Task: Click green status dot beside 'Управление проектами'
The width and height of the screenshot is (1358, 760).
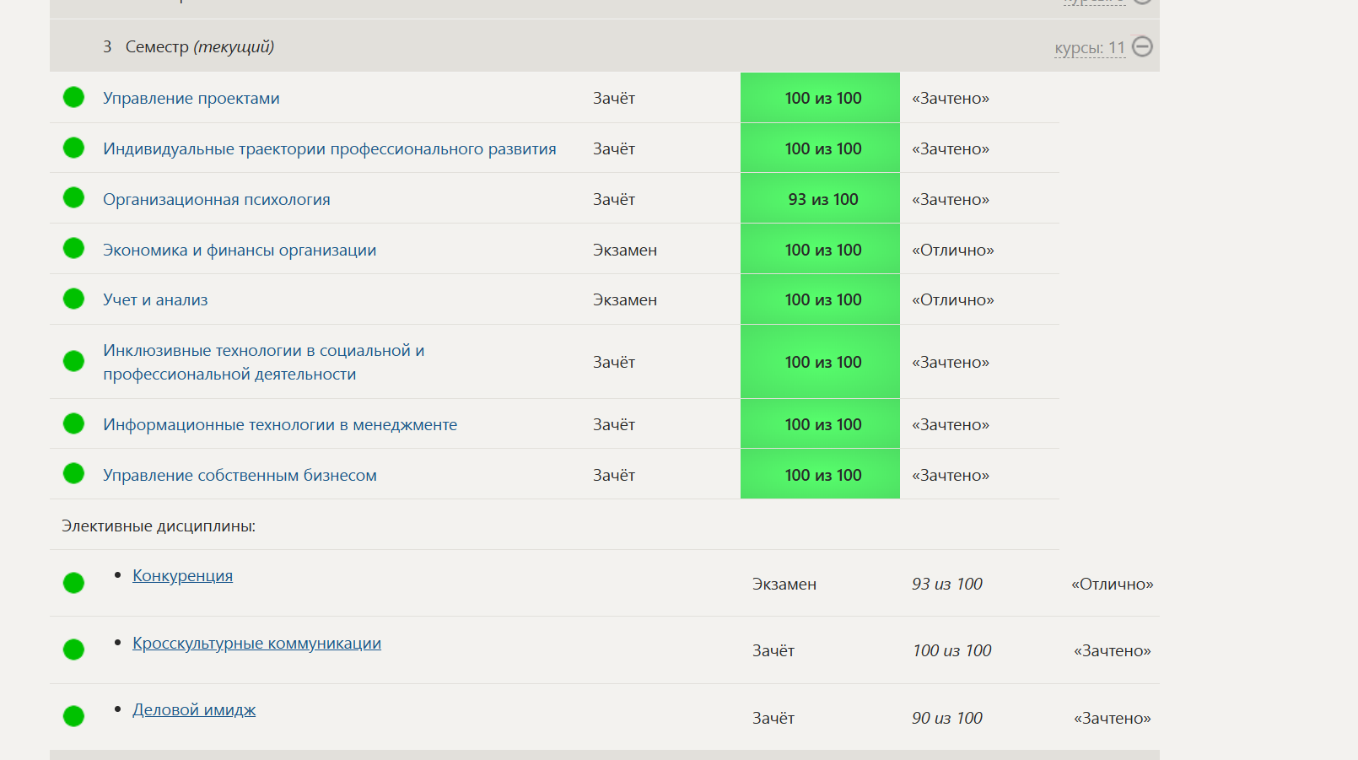Action: pyautogui.click(x=74, y=98)
